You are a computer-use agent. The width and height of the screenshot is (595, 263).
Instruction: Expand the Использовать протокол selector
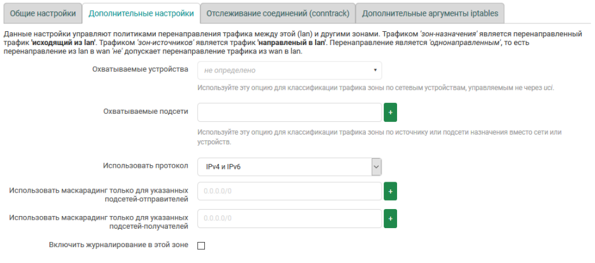[289, 166]
